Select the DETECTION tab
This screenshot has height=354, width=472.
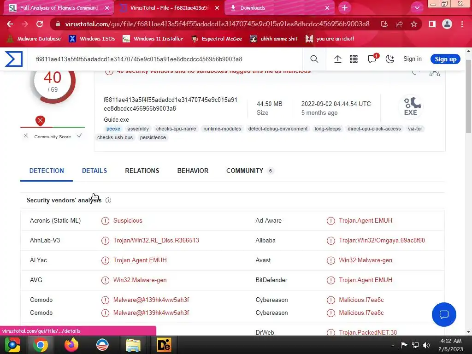(47, 171)
